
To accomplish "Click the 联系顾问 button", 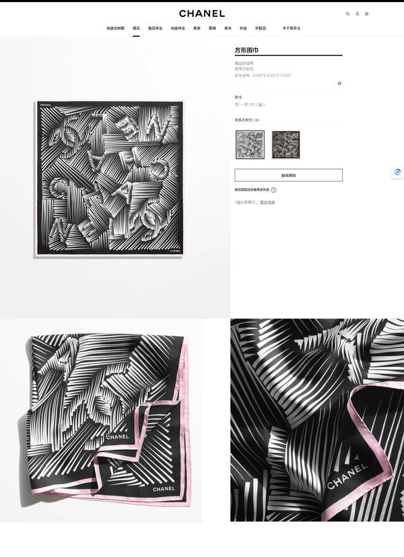I will pyautogui.click(x=289, y=175).
